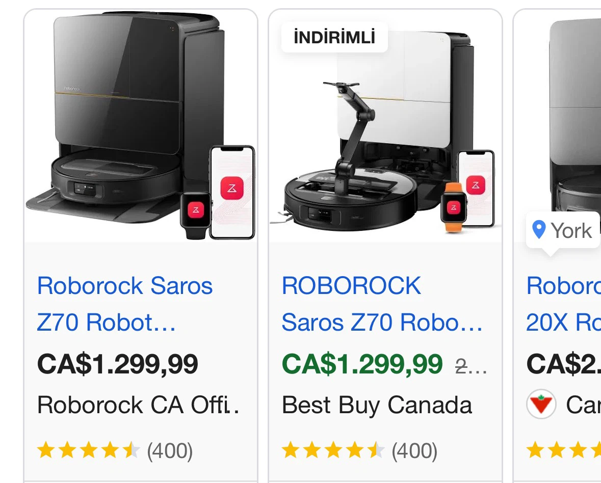601x483 pixels.
Task: Open the third product's image thumbnail
Action: (x=558, y=126)
